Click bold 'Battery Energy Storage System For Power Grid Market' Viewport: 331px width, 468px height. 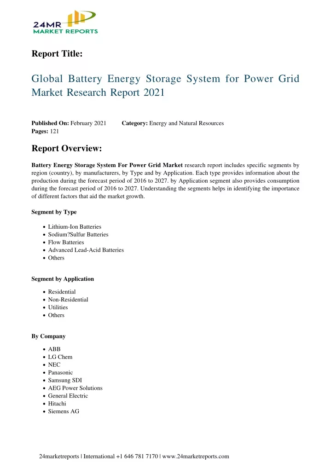pos(107,165)
